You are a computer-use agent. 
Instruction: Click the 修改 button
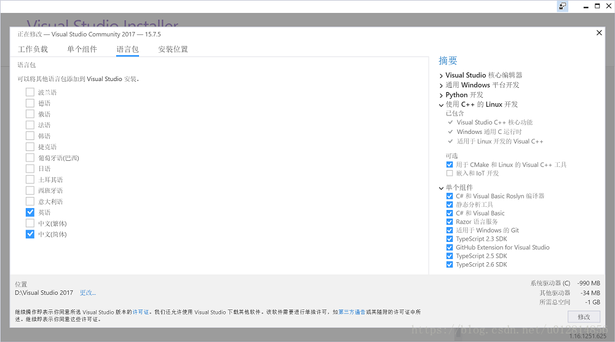[584, 317]
